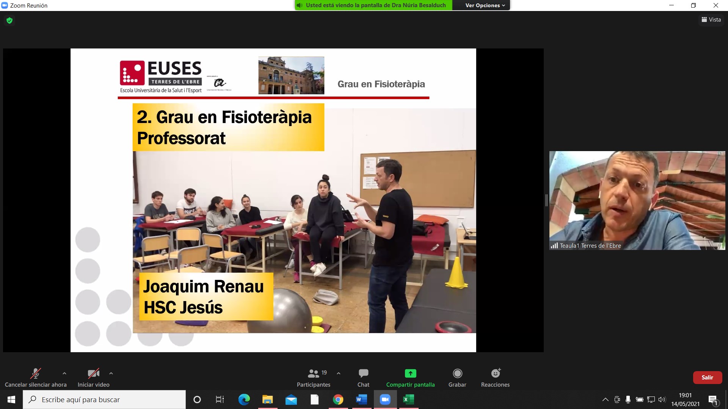The image size is (728, 409).
Task: Click Compartir pantalla share icon
Action: [410, 374]
